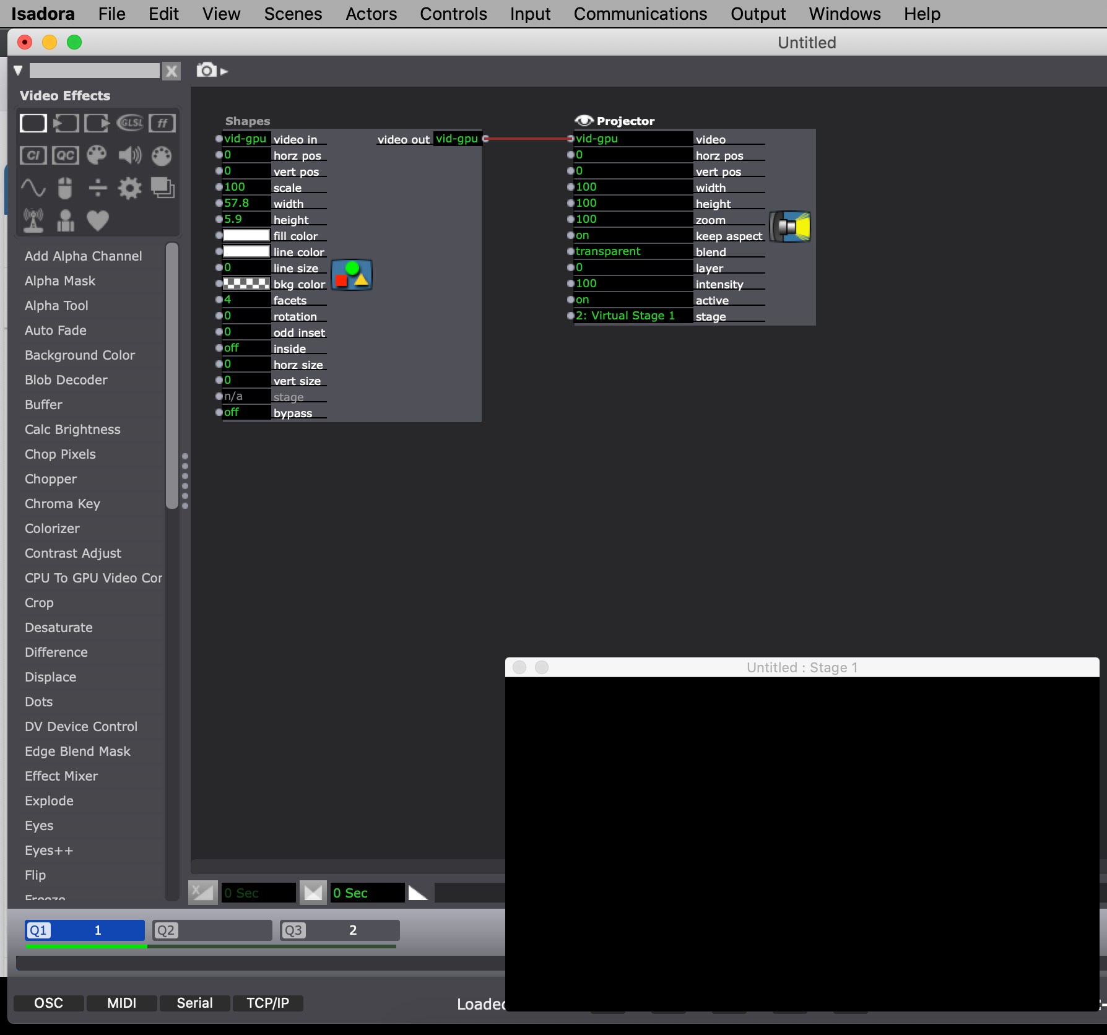The image size is (1107, 1035).
Task: Select the audio speaker category icon
Action: pyautogui.click(x=130, y=155)
